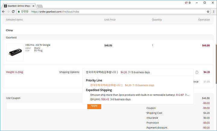The image size is (217, 131).
Task: Choose DHL(HK) $36.43 shipping option
Action: [110, 99]
